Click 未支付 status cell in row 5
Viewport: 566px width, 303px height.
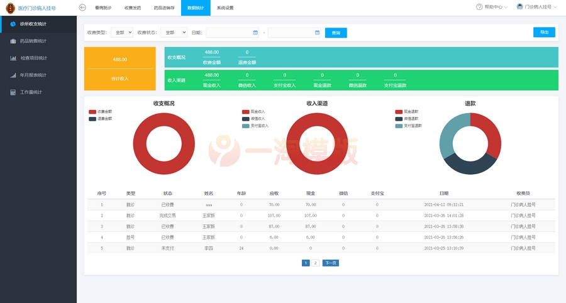click(x=167, y=248)
